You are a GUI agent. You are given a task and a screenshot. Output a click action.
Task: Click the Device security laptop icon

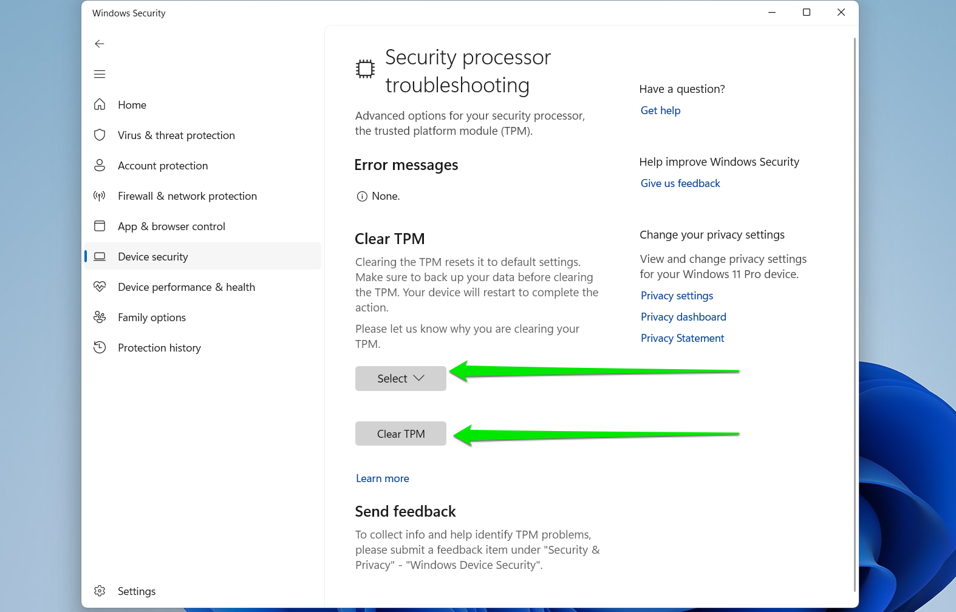(100, 256)
